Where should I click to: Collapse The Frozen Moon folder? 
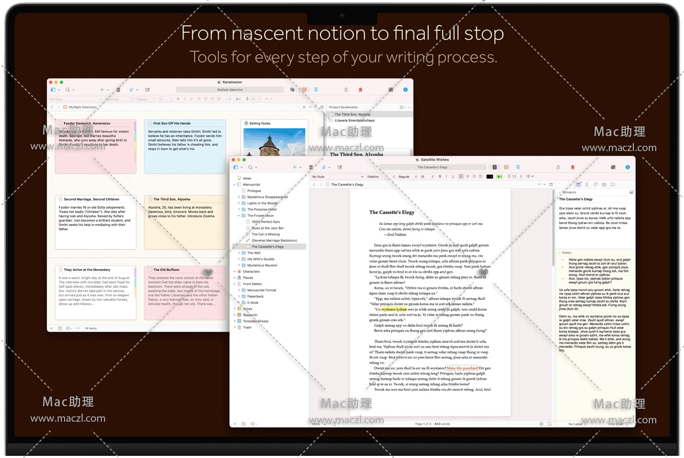click(x=239, y=216)
